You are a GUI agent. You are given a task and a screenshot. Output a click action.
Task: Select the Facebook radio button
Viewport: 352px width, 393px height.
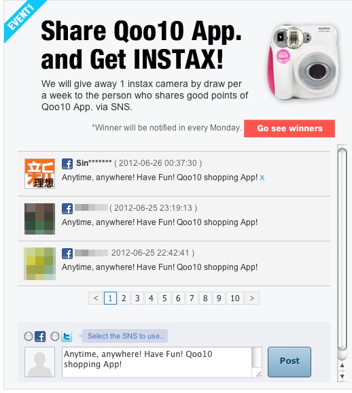coord(29,337)
